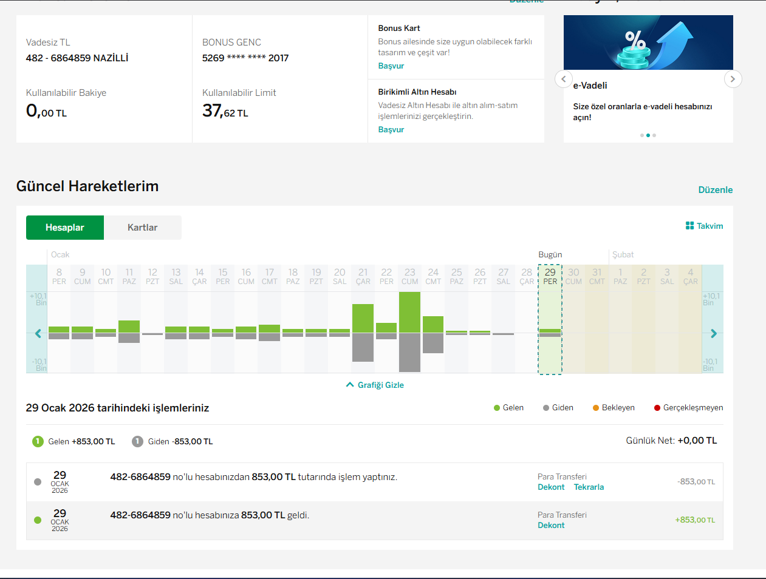
Task: Open Düzenle for Güncel Hareketlerim
Action: pyautogui.click(x=716, y=190)
